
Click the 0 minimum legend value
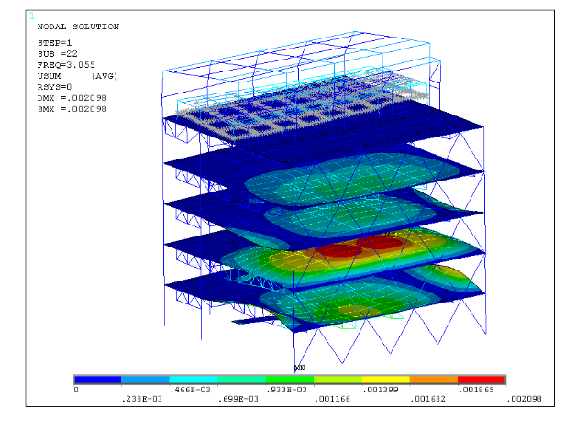tap(76, 390)
